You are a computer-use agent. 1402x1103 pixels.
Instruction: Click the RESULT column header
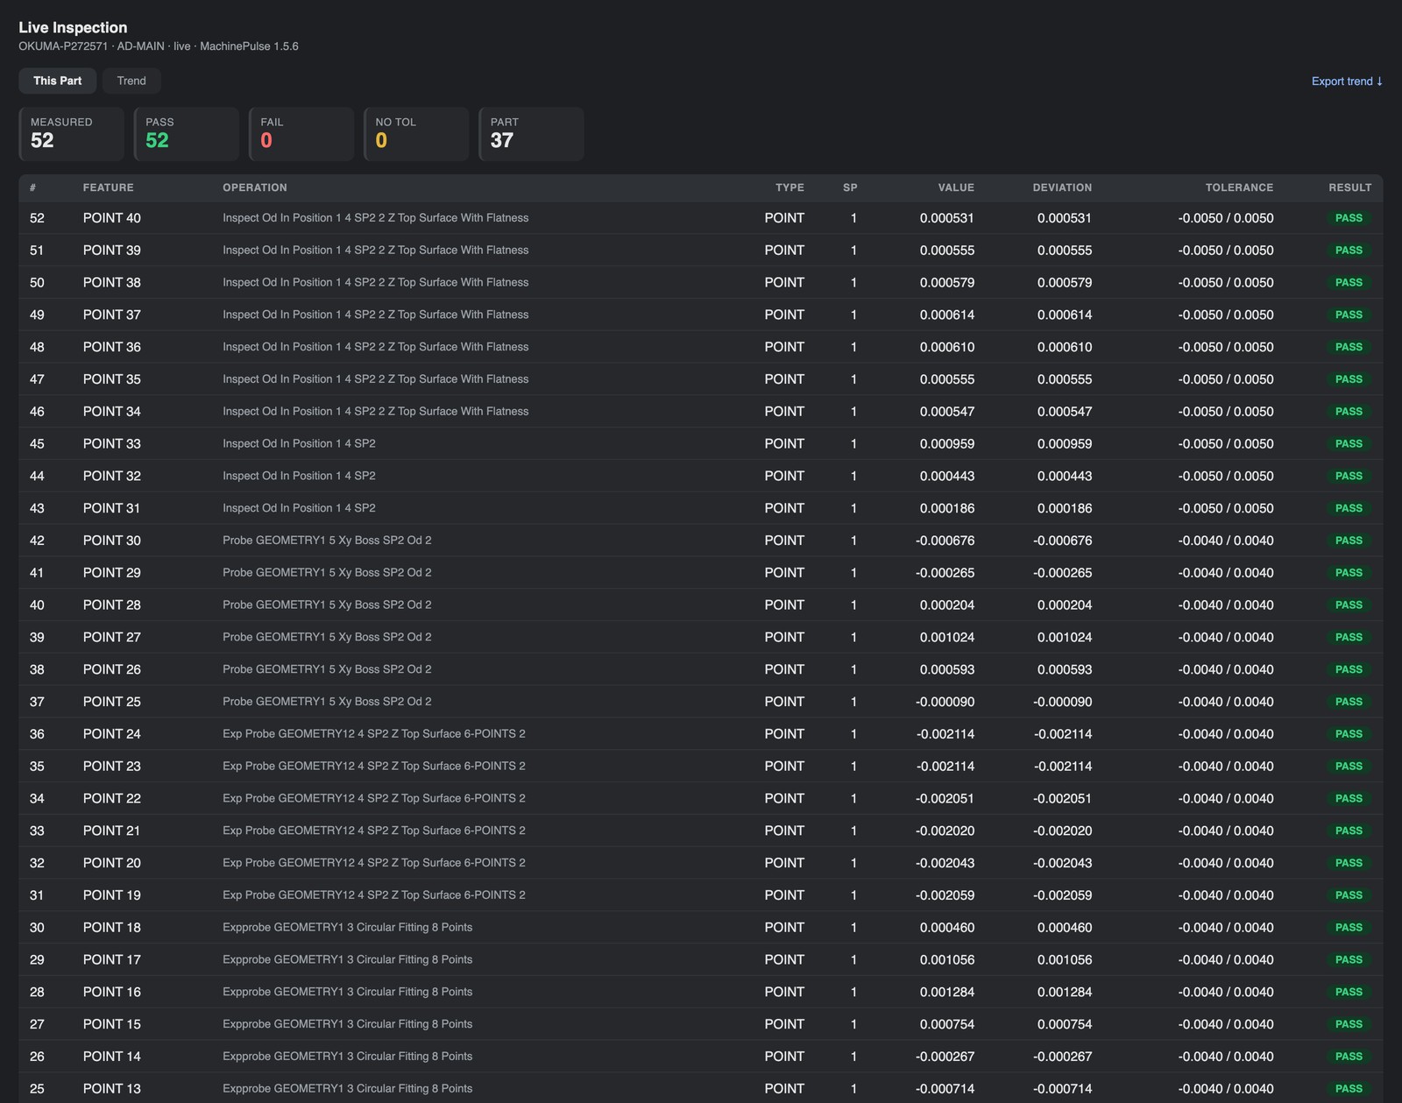click(x=1349, y=187)
